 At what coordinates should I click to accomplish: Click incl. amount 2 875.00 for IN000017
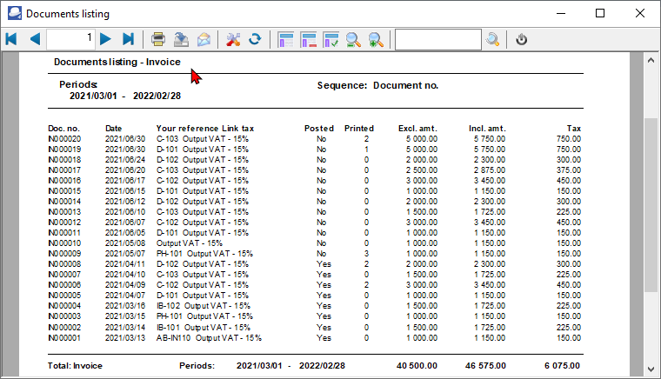pyautogui.click(x=490, y=170)
